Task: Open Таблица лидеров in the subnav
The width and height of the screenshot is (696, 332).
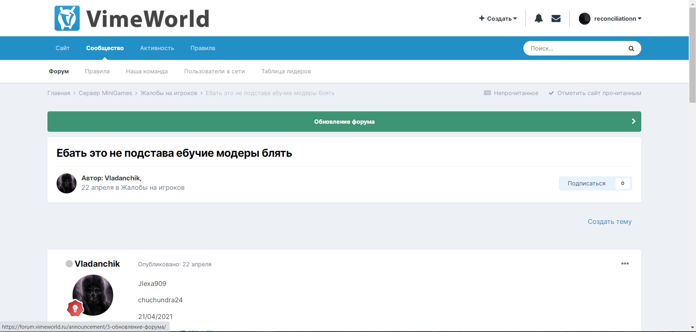Action: pos(286,71)
